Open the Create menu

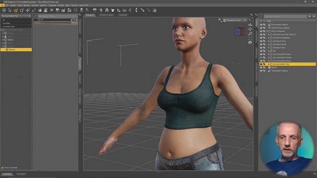click(x=13, y=5)
